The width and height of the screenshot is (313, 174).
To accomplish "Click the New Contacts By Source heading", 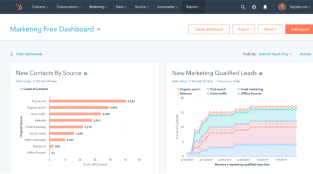I will (49, 73).
